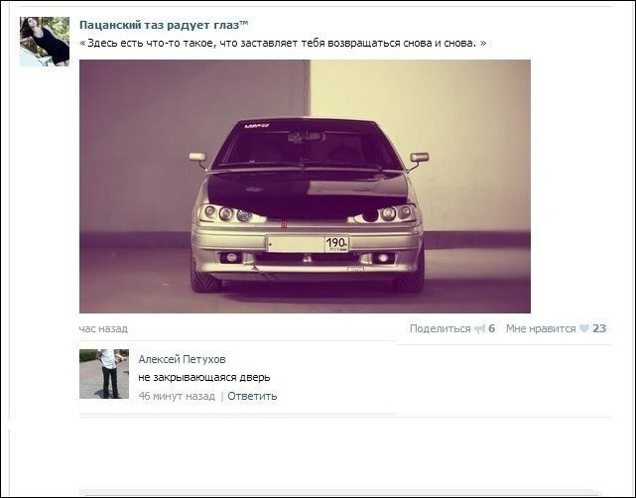Image resolution: width=636 pixels, height=498 pixels.
Task: Click the Поделиться link
Action: (441, 328)
